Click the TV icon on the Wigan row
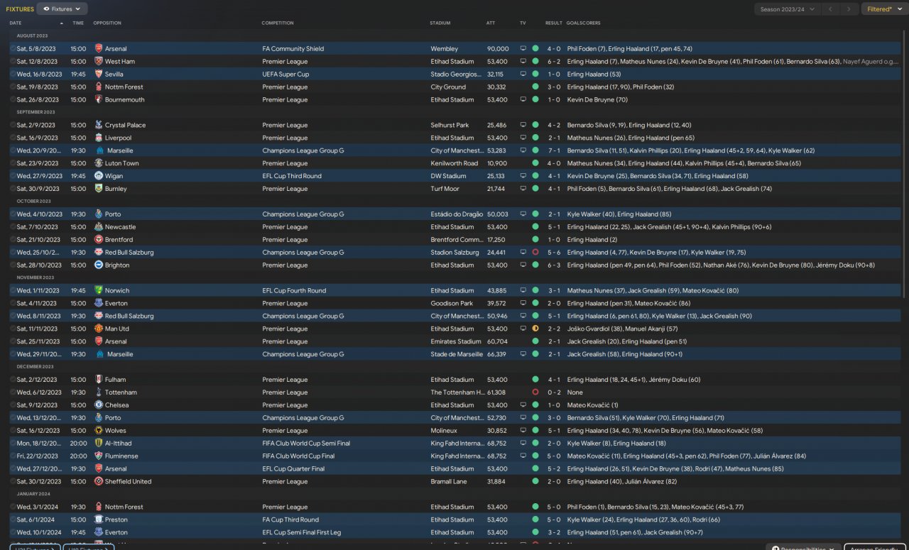The image size is (909, 550). coord(523,177)
